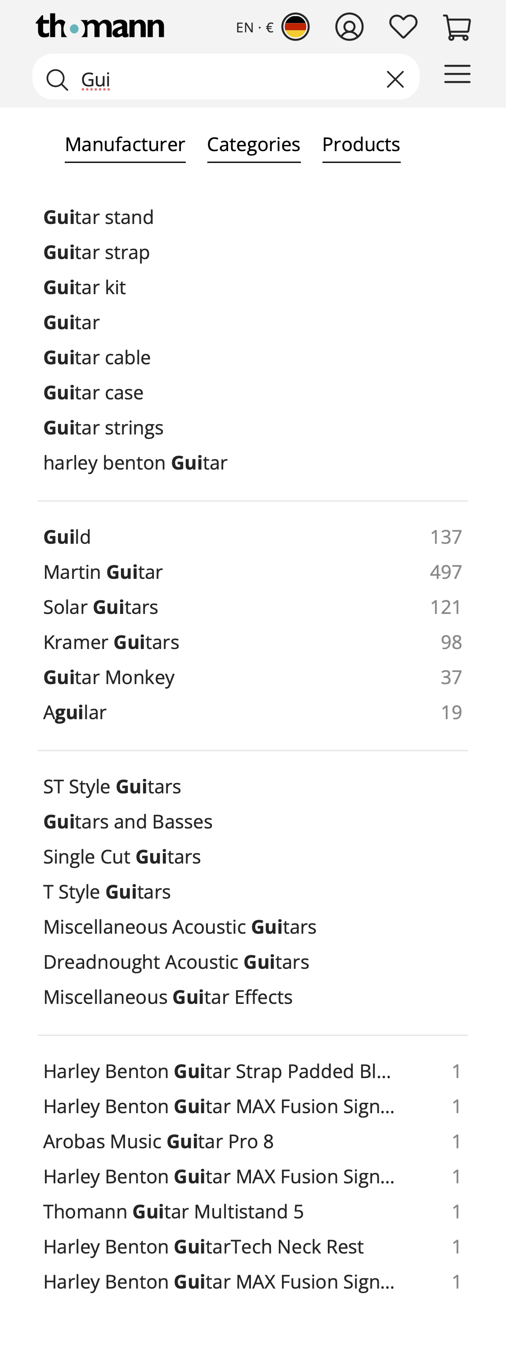Open the shopping cart
Screen dimensions: 506x1370
pyautogui.click(x=457, y=27)
